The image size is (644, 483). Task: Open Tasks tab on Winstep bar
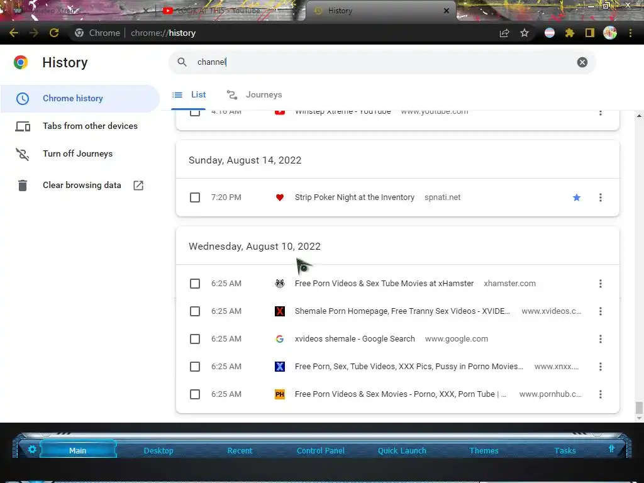565,450
